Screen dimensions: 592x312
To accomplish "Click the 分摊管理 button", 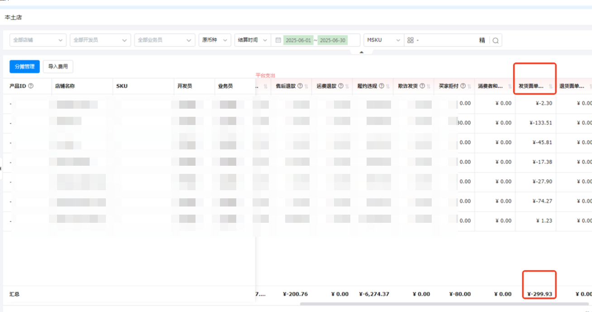I will [x=24, y=67].
